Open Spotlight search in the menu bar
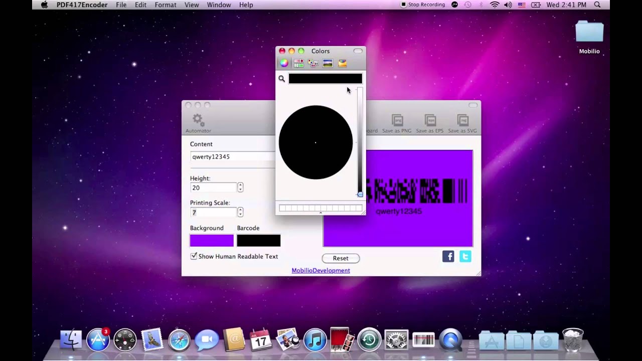 tap(597, 5)
